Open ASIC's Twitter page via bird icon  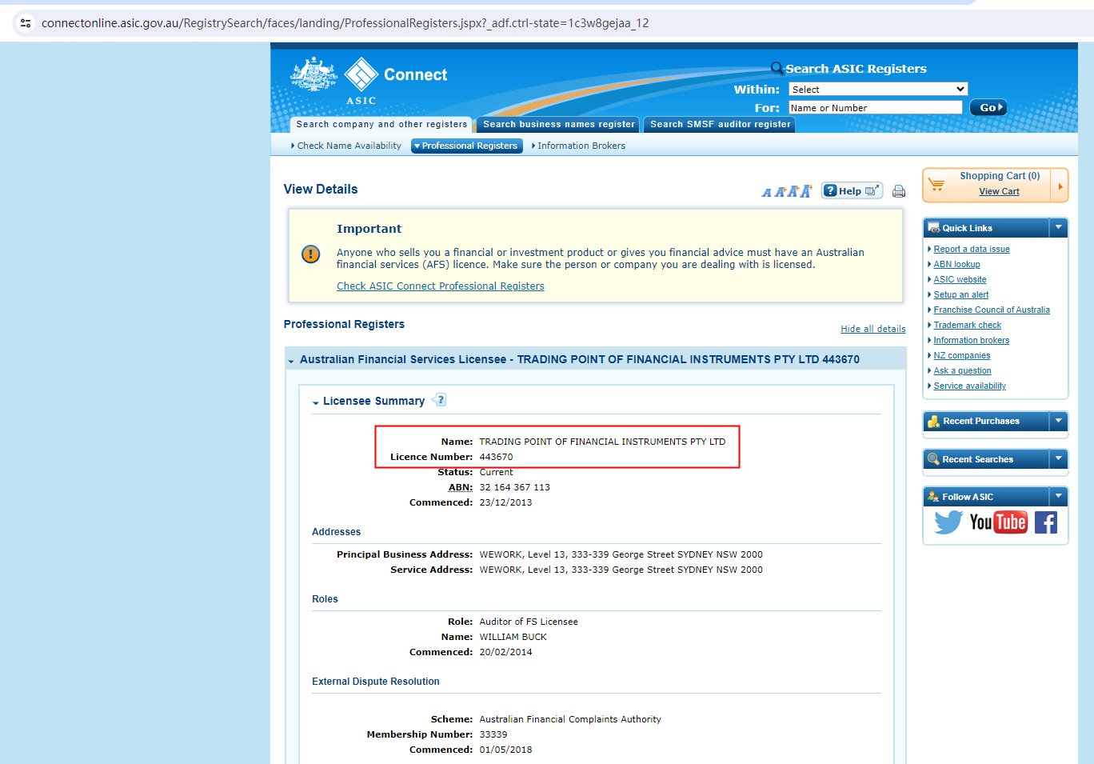pyautogui.click(x=948, y=522)
